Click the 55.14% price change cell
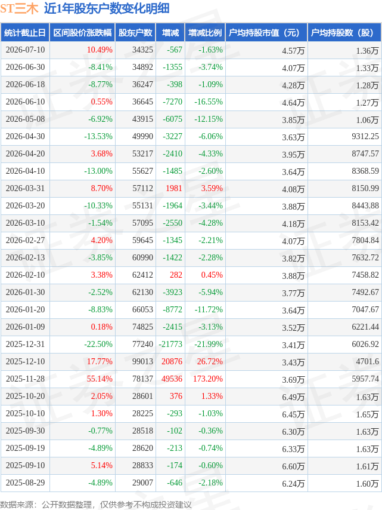This screenshot has height=510, width=382. (100, 379)
